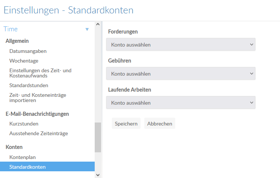Select Zeit- und Kosteneinträge importieren
This screenshot has width=280, height=178.
point(38,98)
